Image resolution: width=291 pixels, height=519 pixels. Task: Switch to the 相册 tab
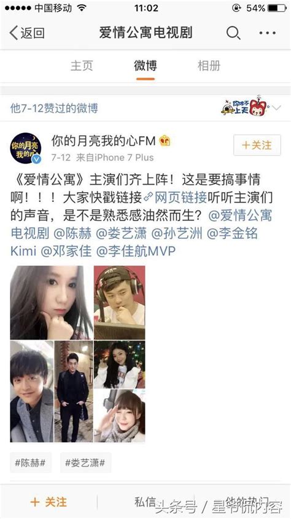[209, 65]
